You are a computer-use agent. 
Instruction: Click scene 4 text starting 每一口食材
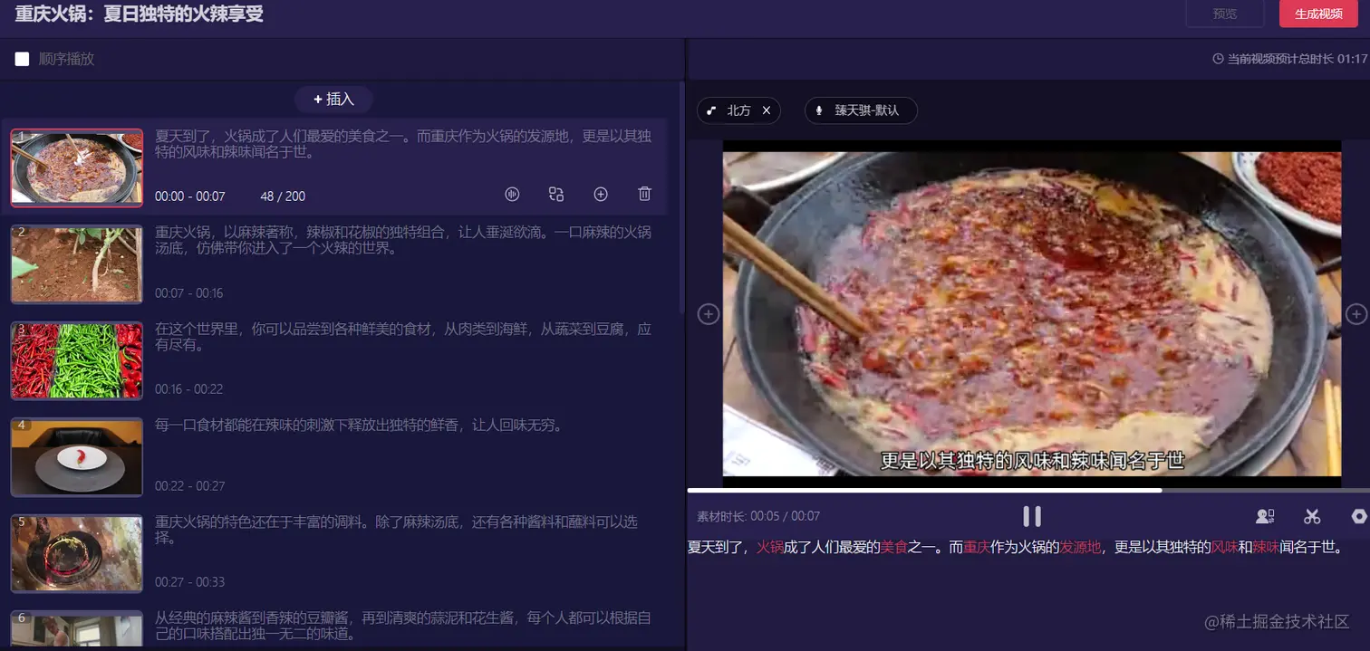pos(359,425)
